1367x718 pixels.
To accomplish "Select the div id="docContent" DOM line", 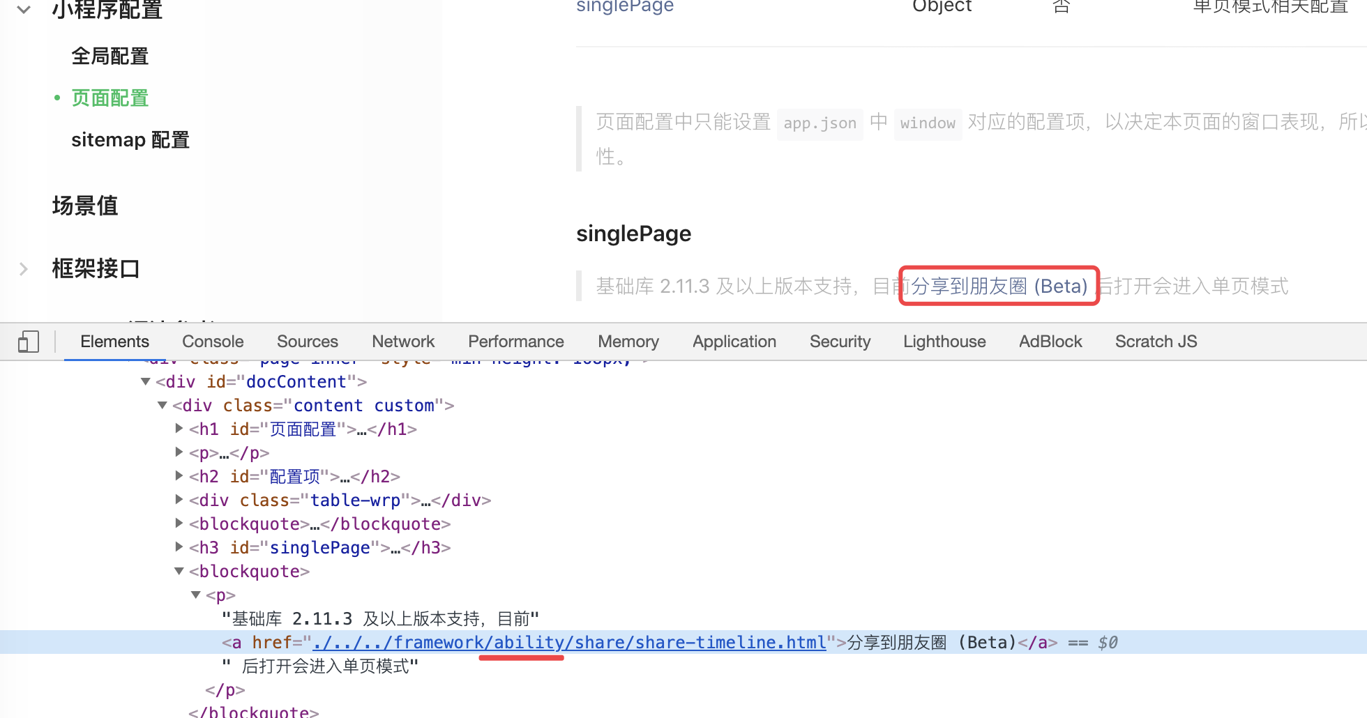I will [261, 381].
